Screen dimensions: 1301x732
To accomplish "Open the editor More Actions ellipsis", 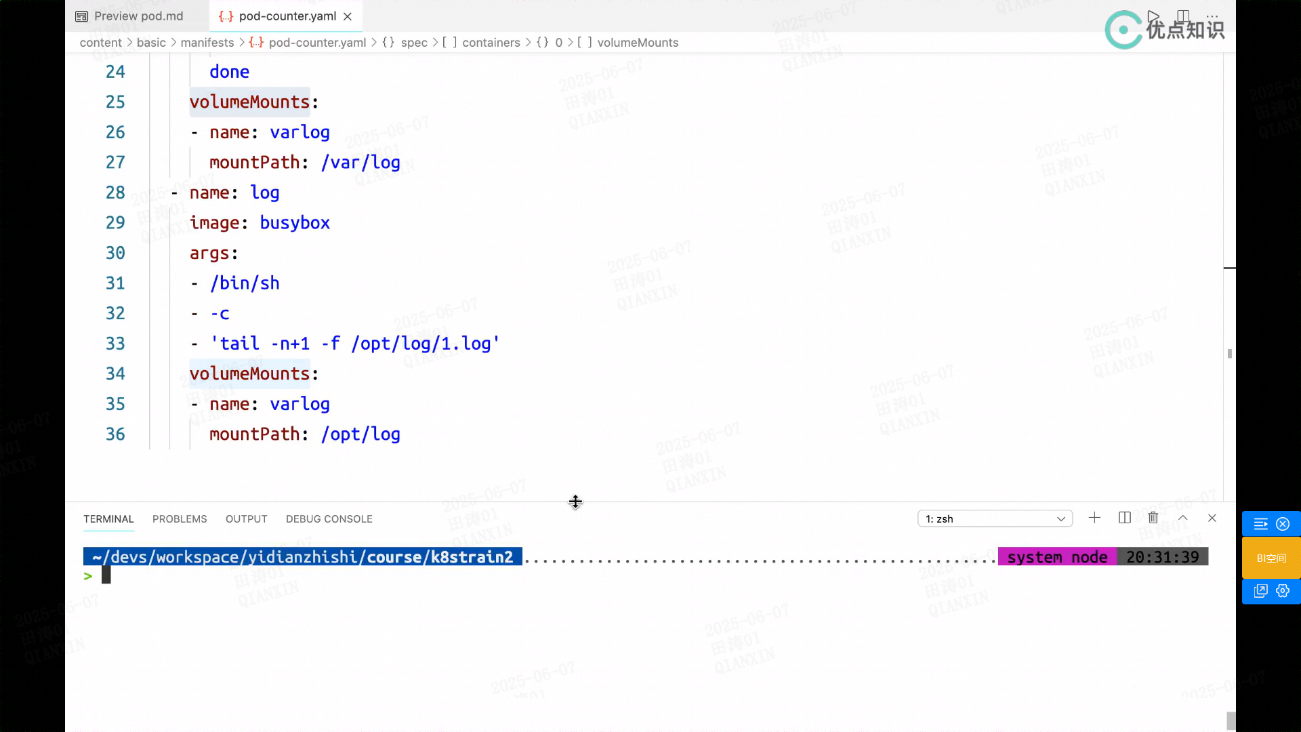I will 1212,16.
